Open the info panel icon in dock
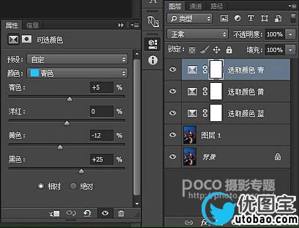This screenshot has height=228, width=299. [153, 60]
